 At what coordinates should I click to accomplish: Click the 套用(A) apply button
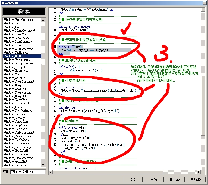tap(175, 180)
